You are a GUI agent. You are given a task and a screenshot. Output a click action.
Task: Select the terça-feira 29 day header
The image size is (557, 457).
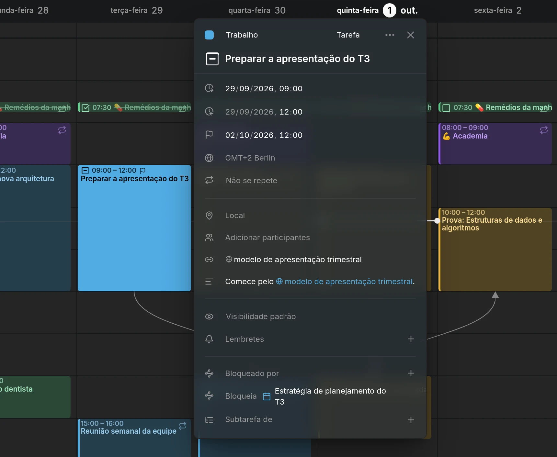[136, 10]
